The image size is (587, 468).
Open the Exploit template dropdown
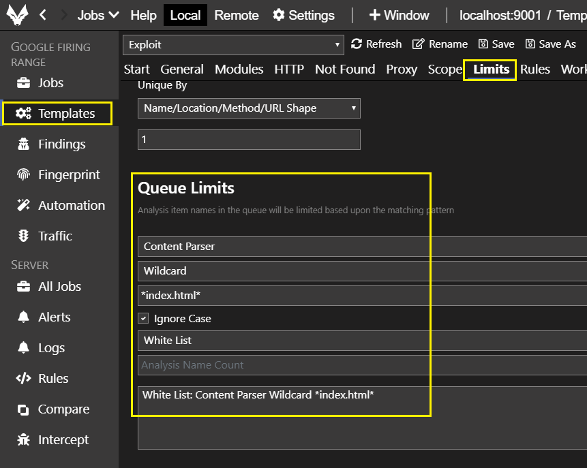[233, 45]
